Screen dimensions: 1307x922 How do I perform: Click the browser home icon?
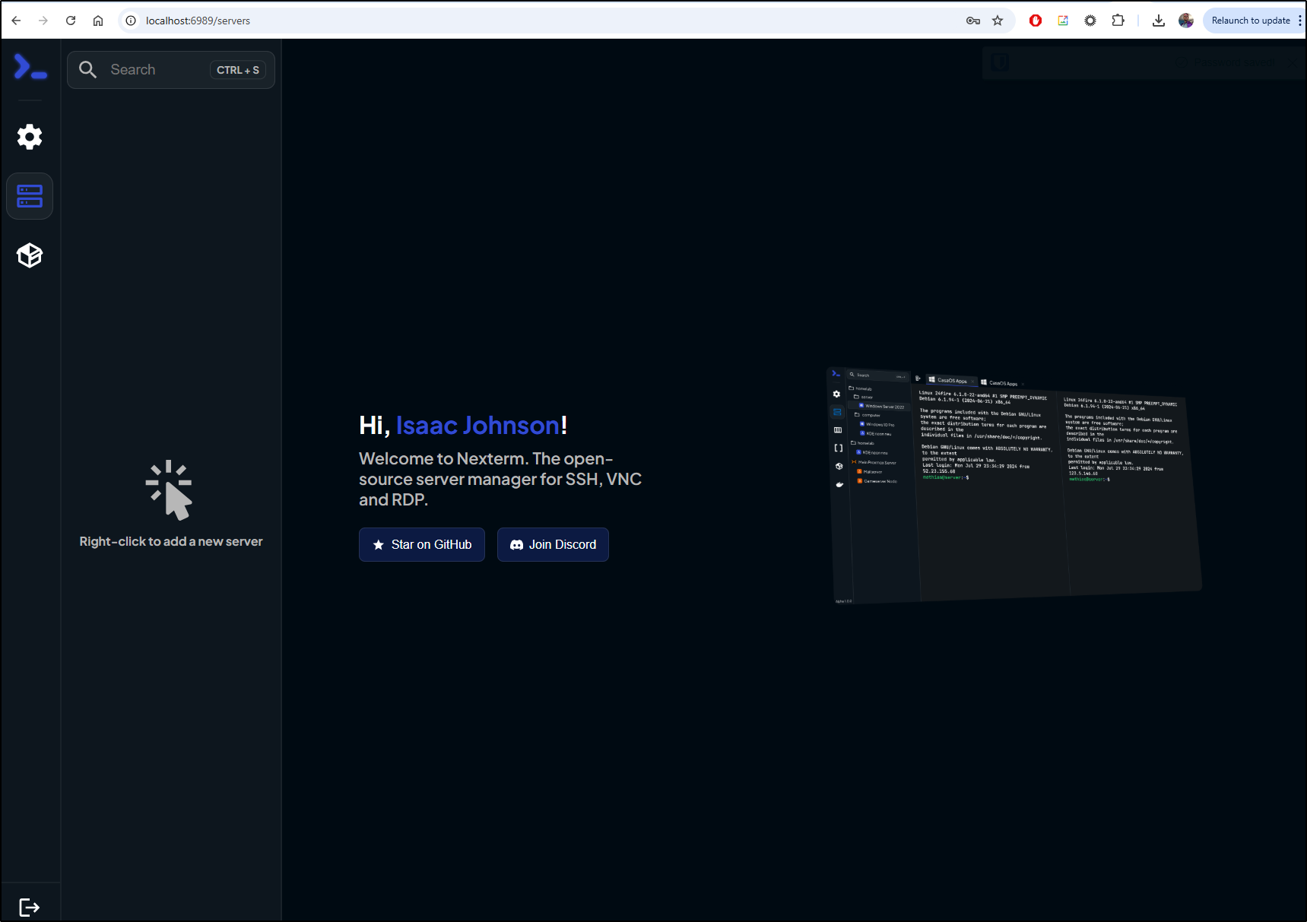tap(98, 21)
